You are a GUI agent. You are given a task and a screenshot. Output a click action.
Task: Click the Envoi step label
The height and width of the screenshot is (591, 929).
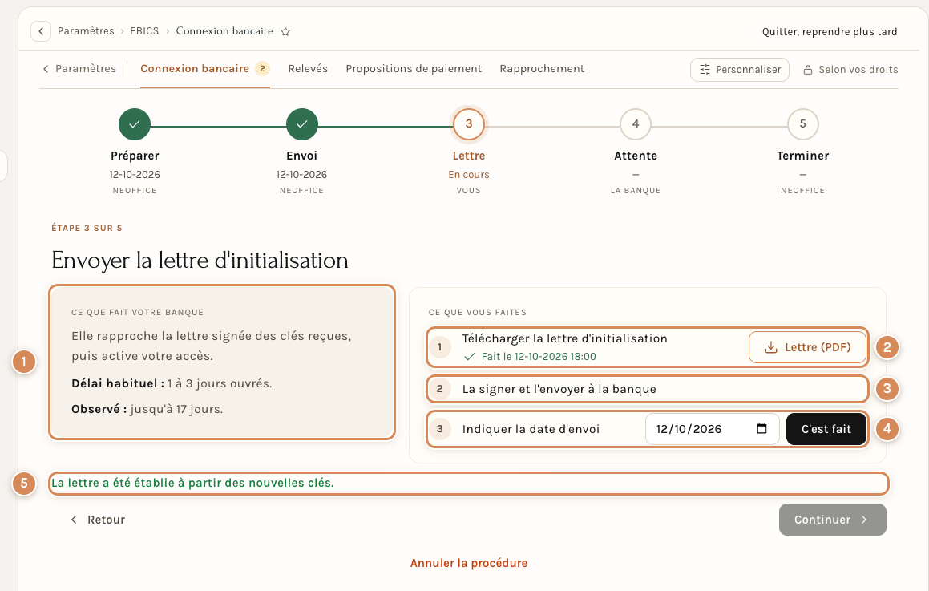coord(302,156)
